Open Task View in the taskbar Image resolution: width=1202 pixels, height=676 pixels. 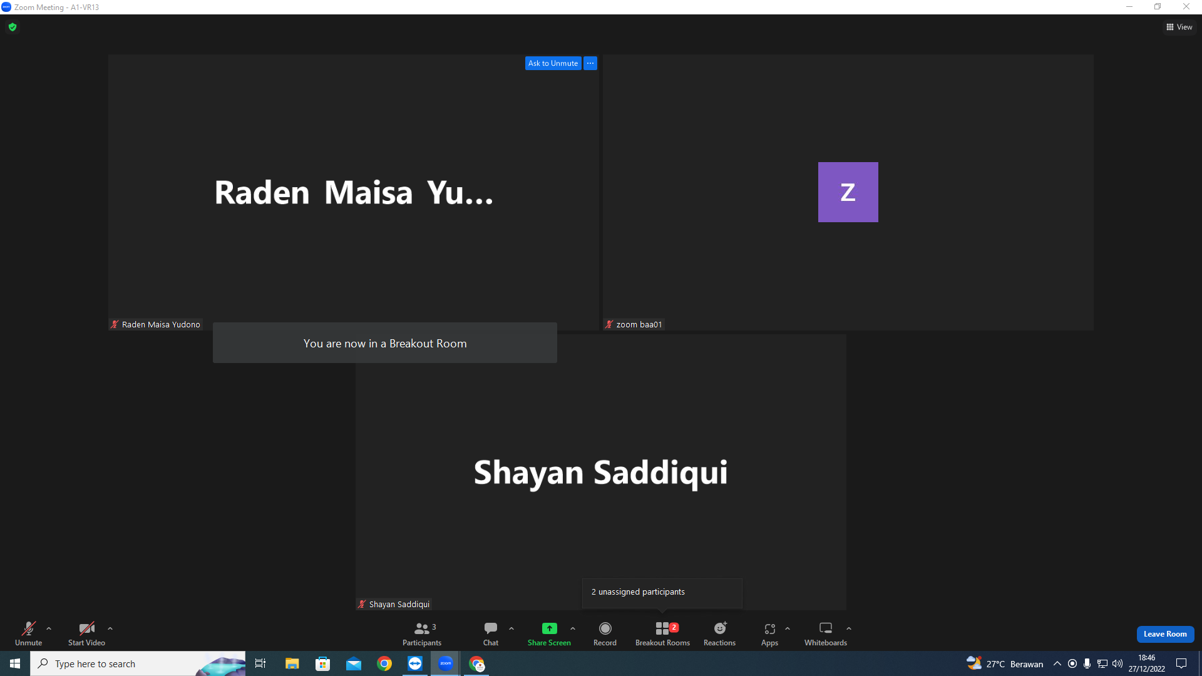coord(260,663)
